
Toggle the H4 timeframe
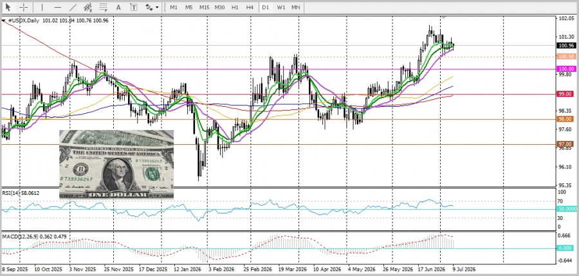250,7
